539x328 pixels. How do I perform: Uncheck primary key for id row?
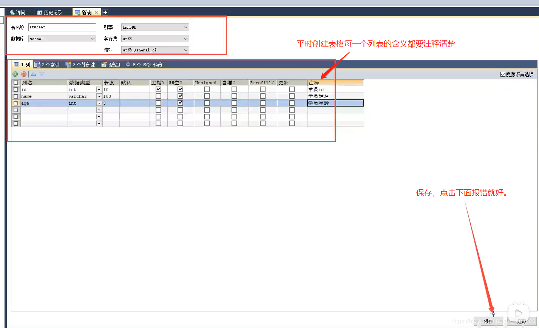point(159,90)
